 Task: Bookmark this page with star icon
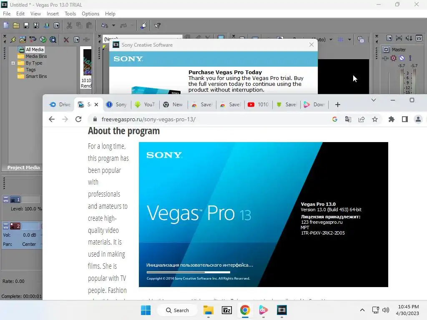[375, 119]
